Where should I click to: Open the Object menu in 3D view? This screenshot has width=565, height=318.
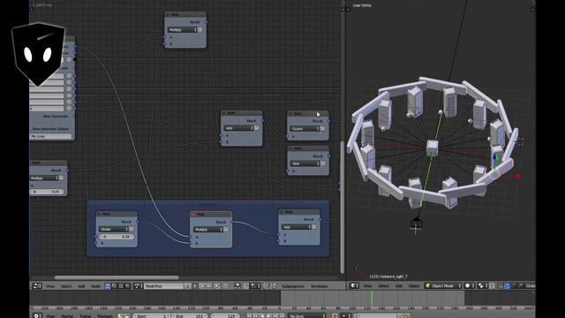414,285
